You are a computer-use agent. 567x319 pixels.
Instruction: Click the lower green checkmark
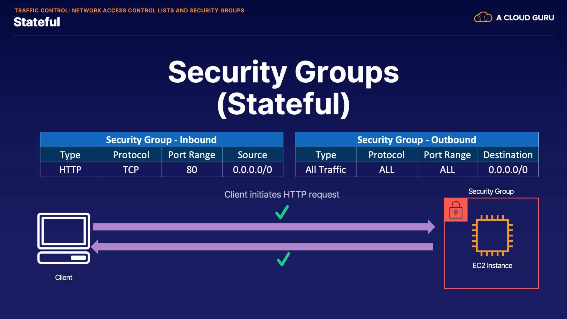point(283,259)
